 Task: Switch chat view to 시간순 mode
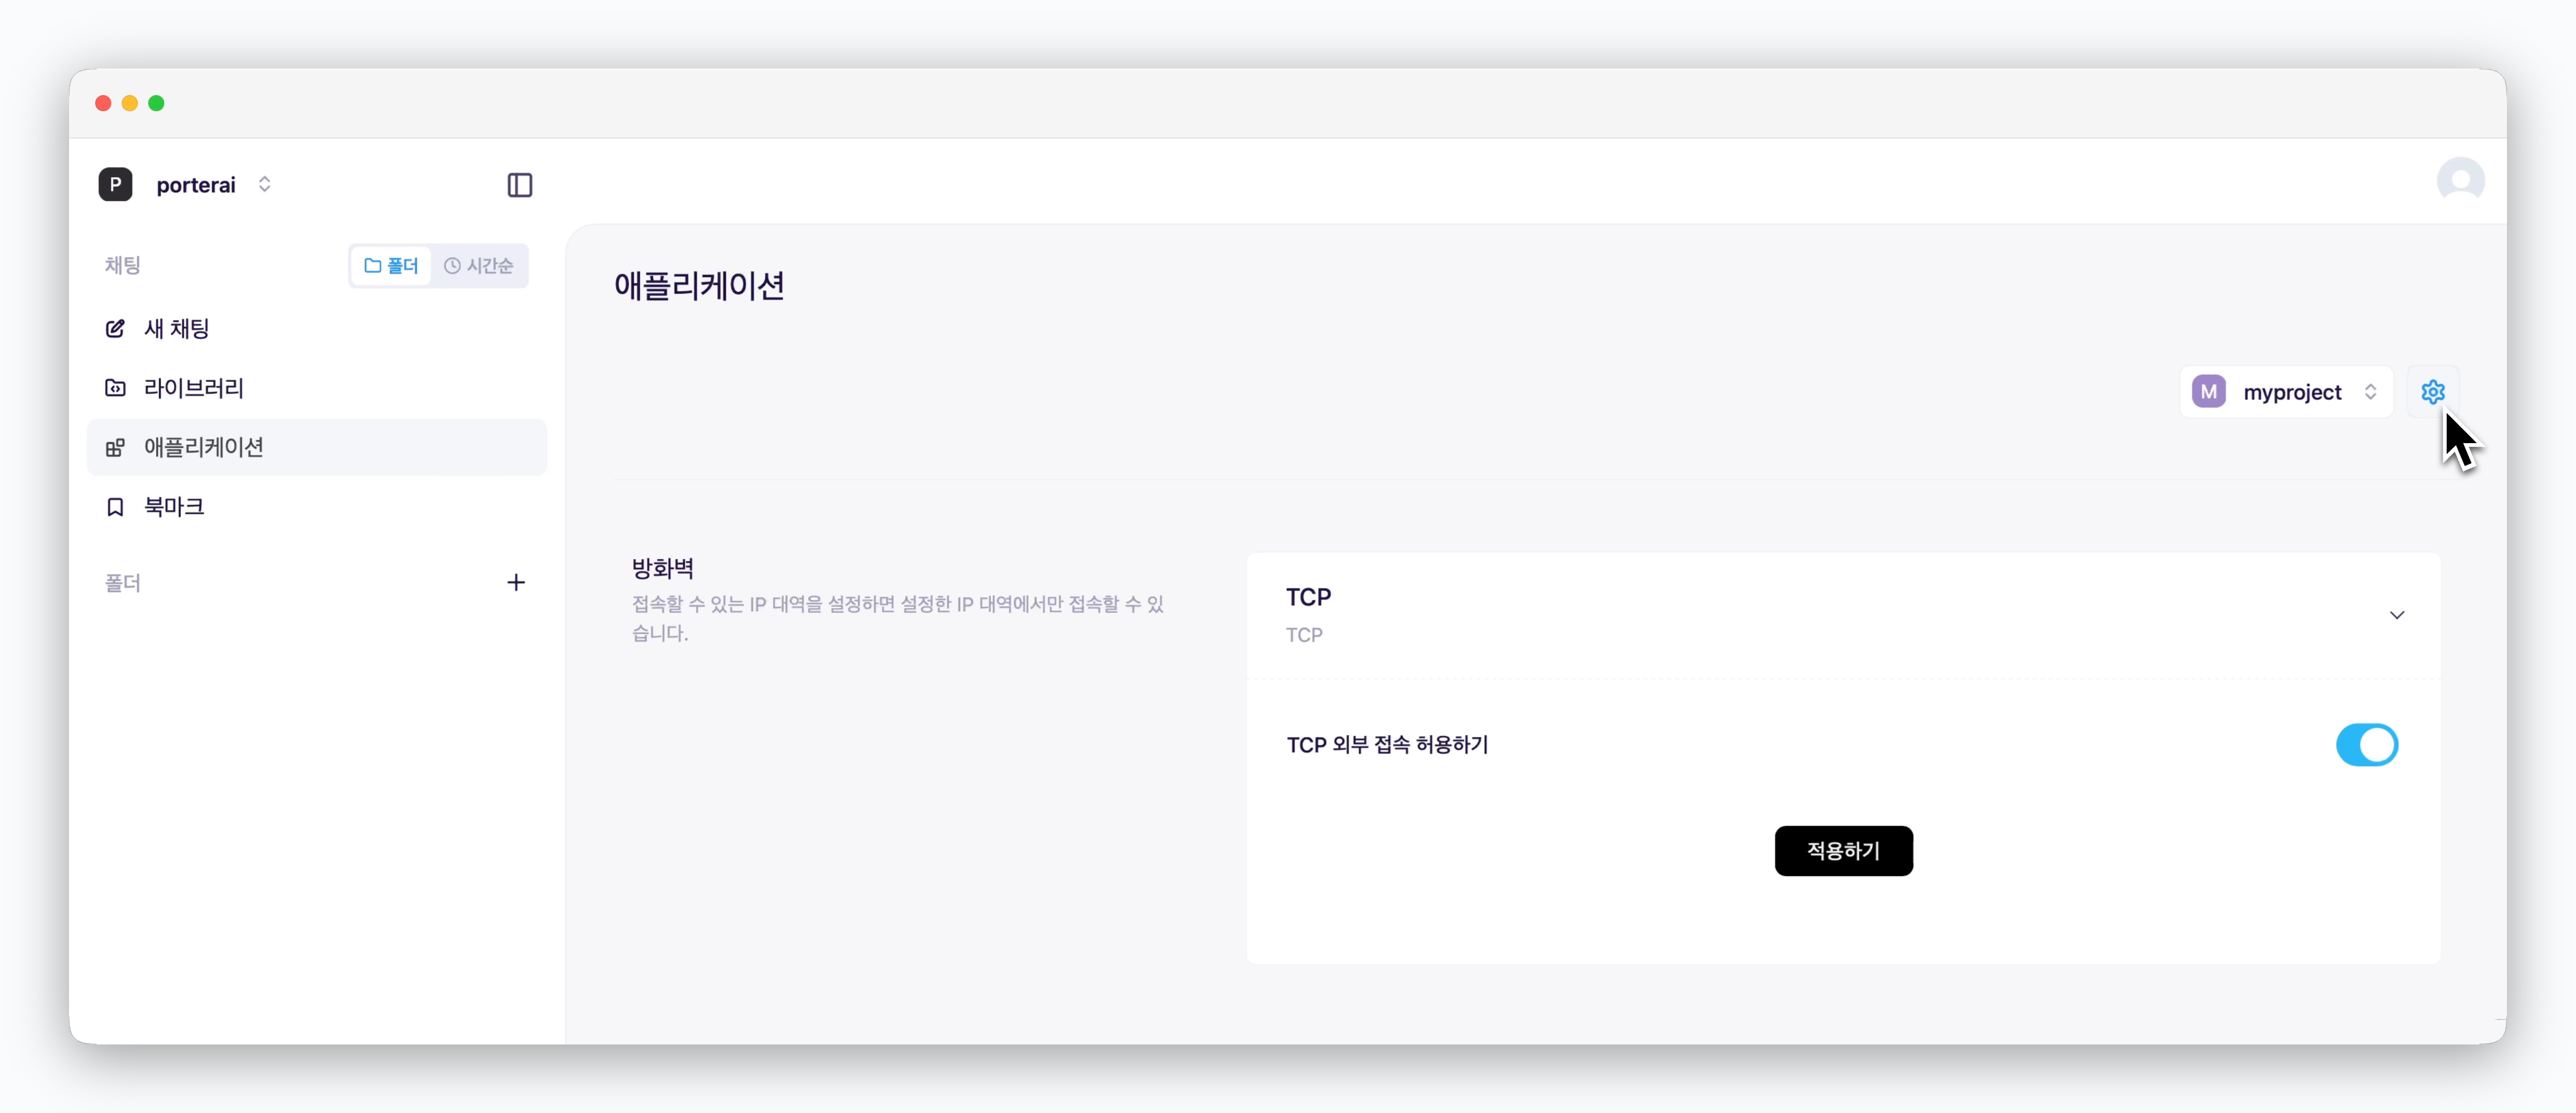point(479,265)
